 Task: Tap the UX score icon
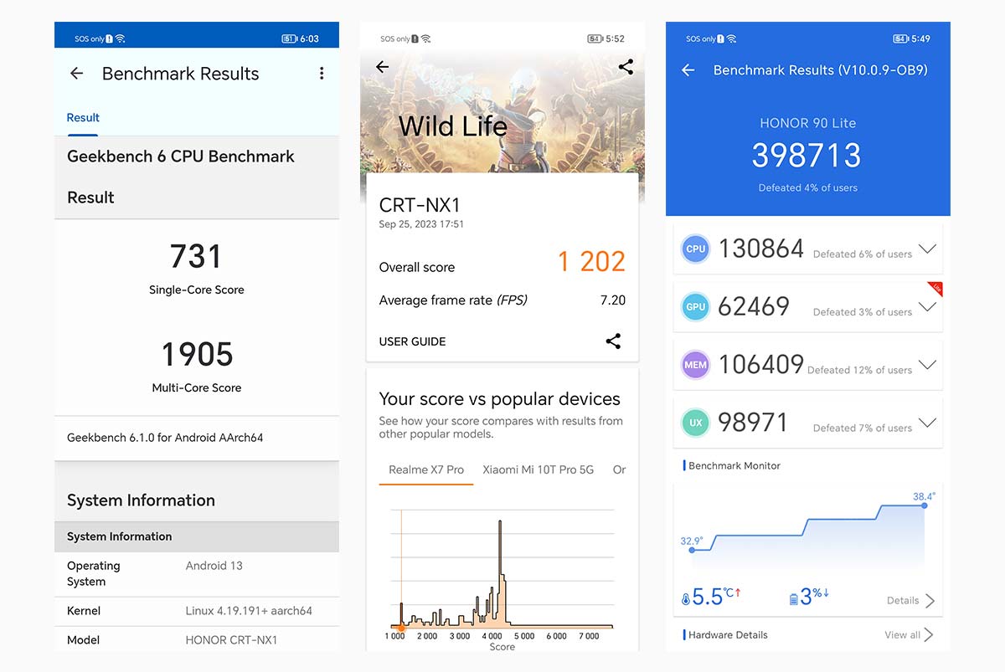695,423
